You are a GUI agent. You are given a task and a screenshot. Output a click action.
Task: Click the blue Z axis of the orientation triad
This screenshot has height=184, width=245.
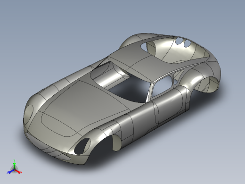tap(11, 171)
